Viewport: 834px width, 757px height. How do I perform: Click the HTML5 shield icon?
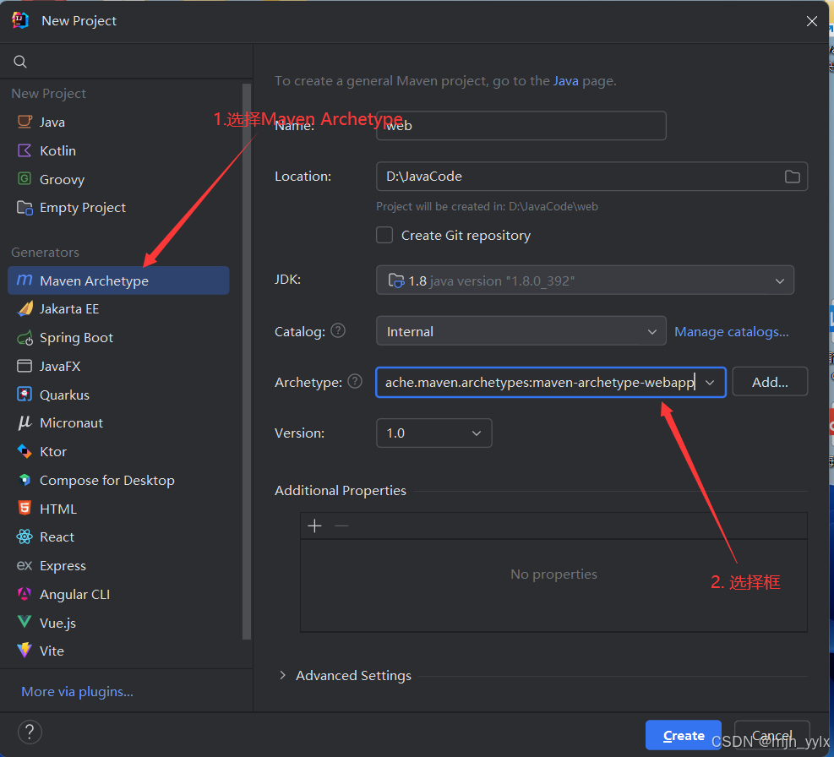tap(25, 508)
